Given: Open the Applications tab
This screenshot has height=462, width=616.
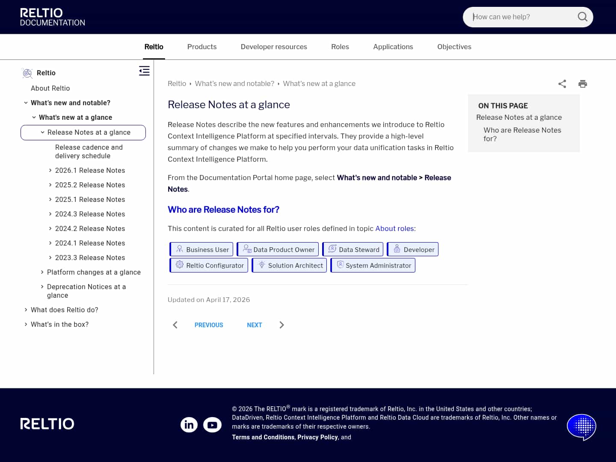Looking at the screenshot, I should click(393, 47).
